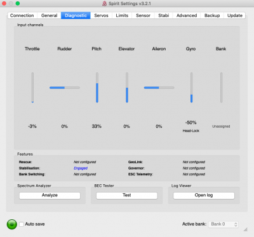The height and width of the screenshot is (237, 254).
Task: Click the Elevator value 0%
Action: [126, 126]
